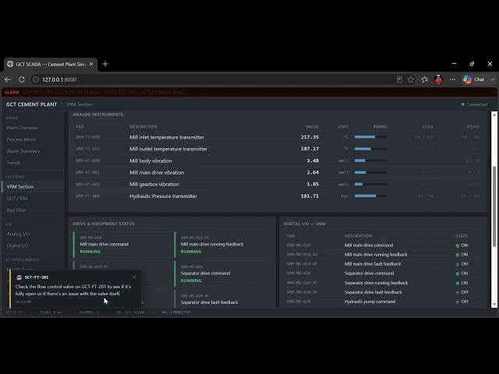The width and height of the screenshot is (499, 374).
Task: Open the browser profile avatar
Action: [438, 79]
